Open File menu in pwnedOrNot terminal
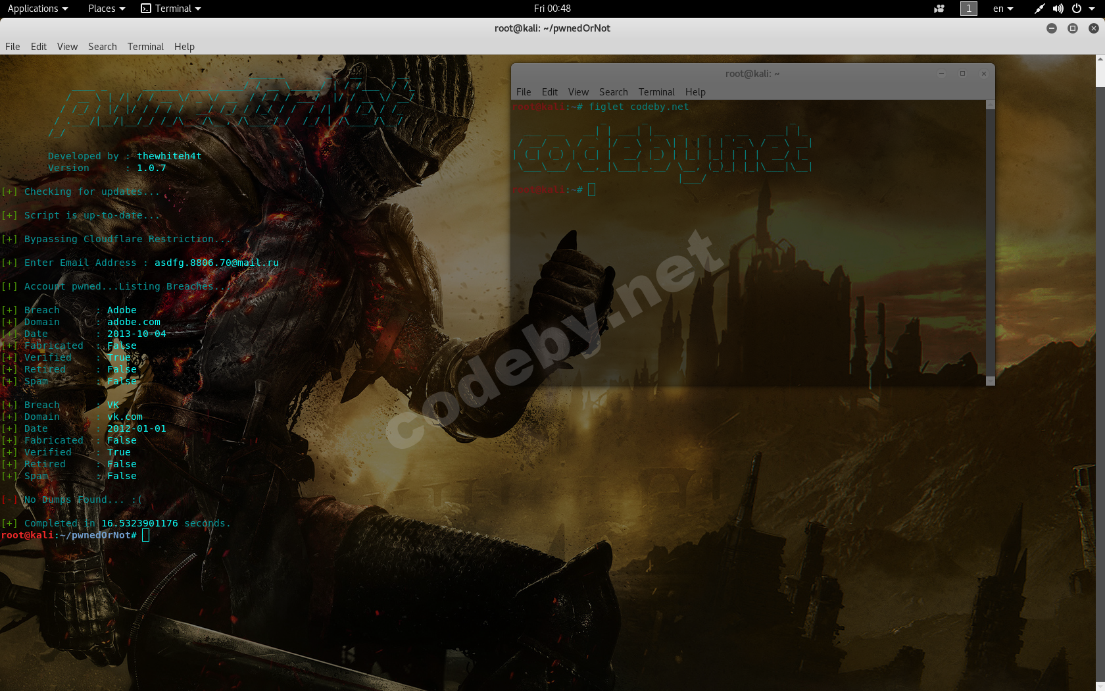Viewport: 1105px width, 691px height. pos(12,47)
